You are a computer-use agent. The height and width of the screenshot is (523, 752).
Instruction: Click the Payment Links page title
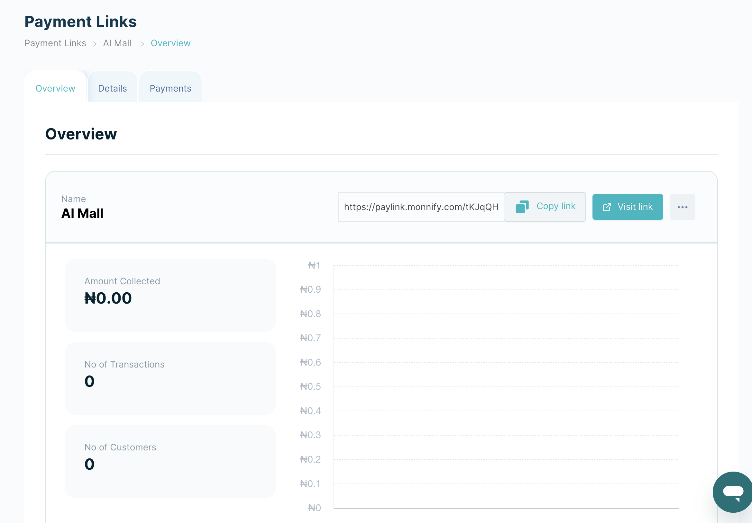tap(80, 22)
